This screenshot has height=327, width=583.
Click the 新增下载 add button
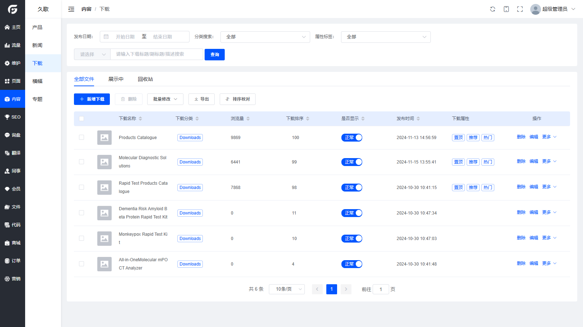92,99
